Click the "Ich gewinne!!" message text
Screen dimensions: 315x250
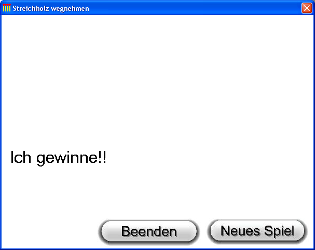[x=58, y=158]
